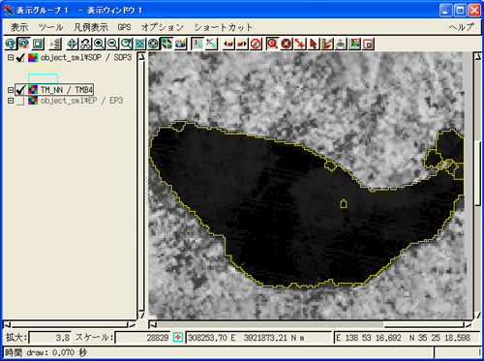Click the coordinate crosshair icon in status bar
The height and width of the screenshot is (361, 484).
pyautogui.click(x=178, y=338)
